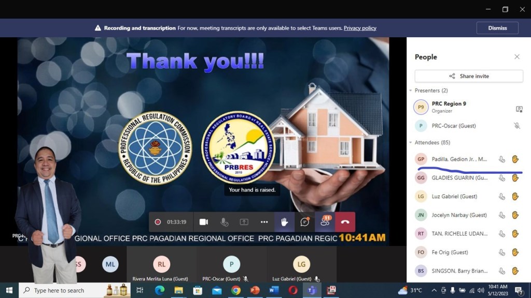Show hidden system tray icons chevron
Viewport: 531px width, 298px height.
pos(434,290)
